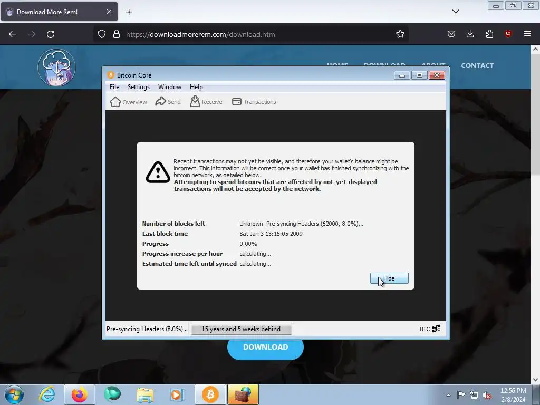Select the 'Download More Rem!' tab
This screenshot has width=540, height=405.
[x=59, y=12]
